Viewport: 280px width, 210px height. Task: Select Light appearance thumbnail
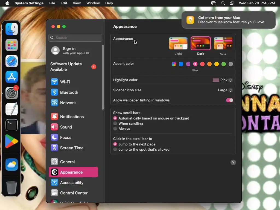(x=178, y=43)
